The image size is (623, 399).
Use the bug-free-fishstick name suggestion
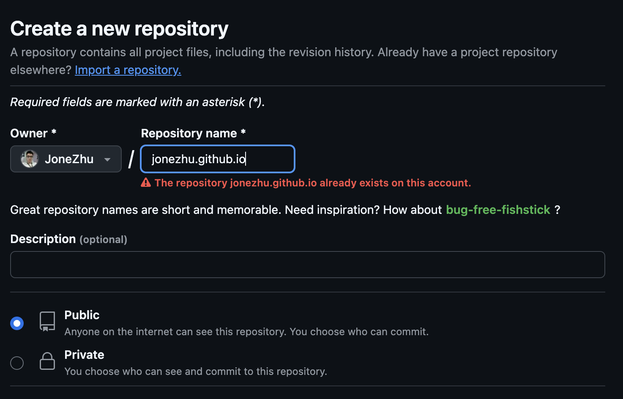(x=498, y=210)
